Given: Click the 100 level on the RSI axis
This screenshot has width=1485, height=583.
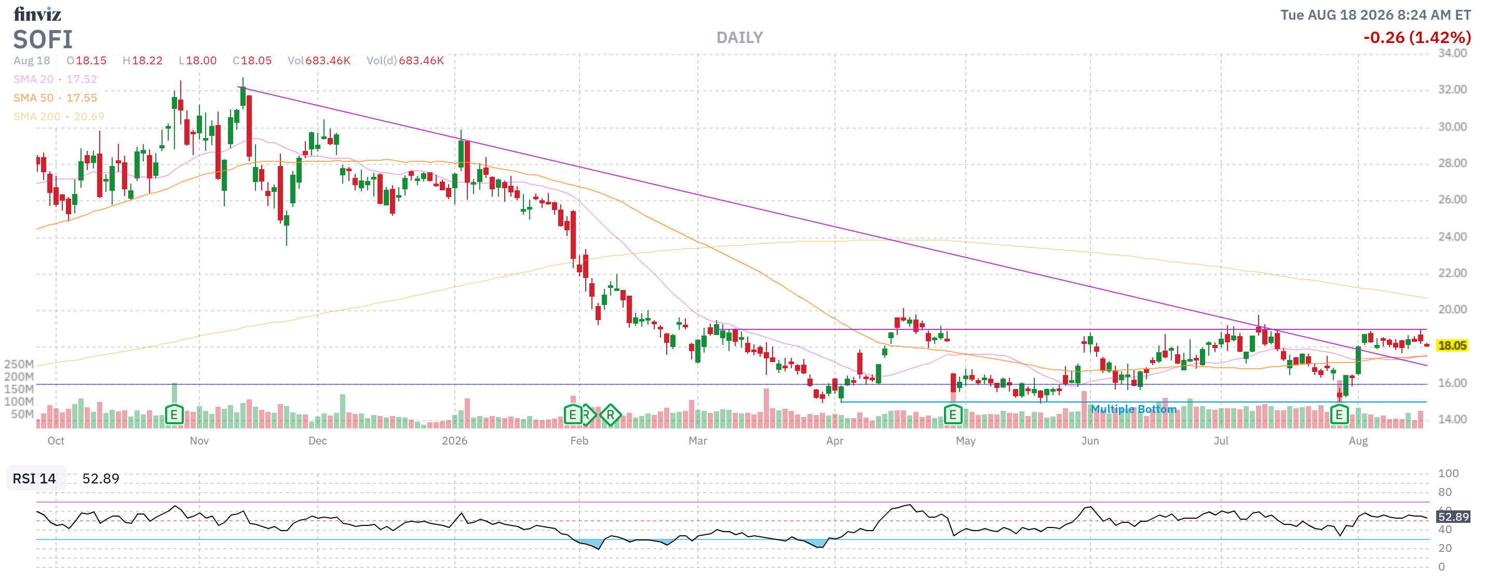Looking at the screenshot, I should (1448, 474).
